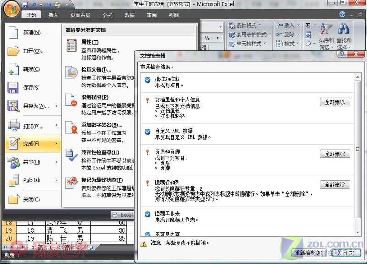Expand the 共享(H) submenu arrow

[56, 162]
